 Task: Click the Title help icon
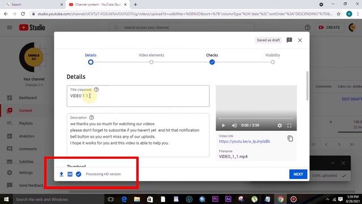coord(96,90)
